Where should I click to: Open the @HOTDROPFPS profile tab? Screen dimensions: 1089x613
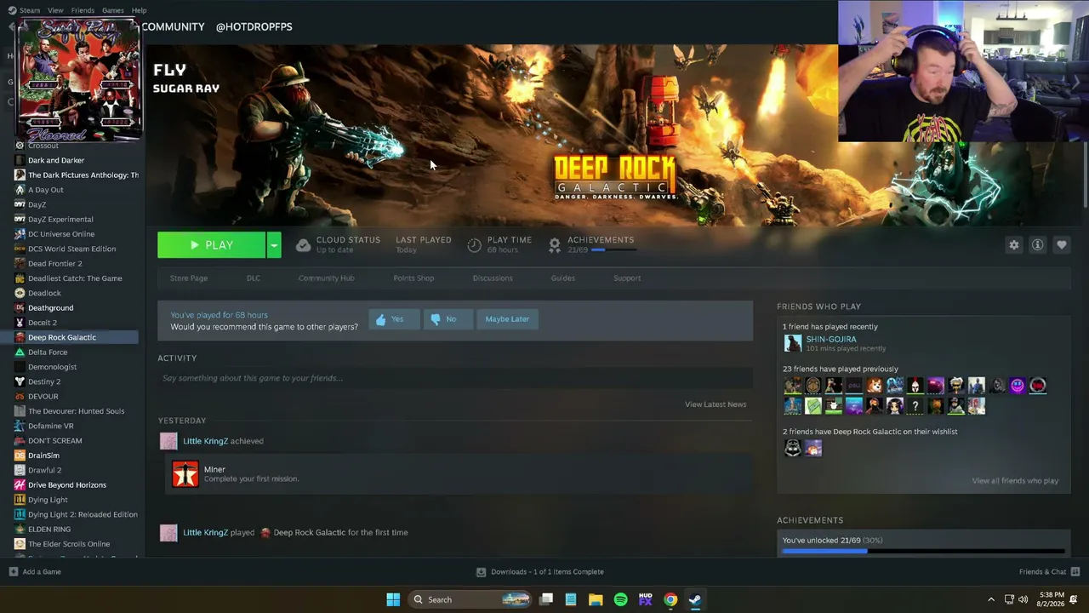click(254, 26)
